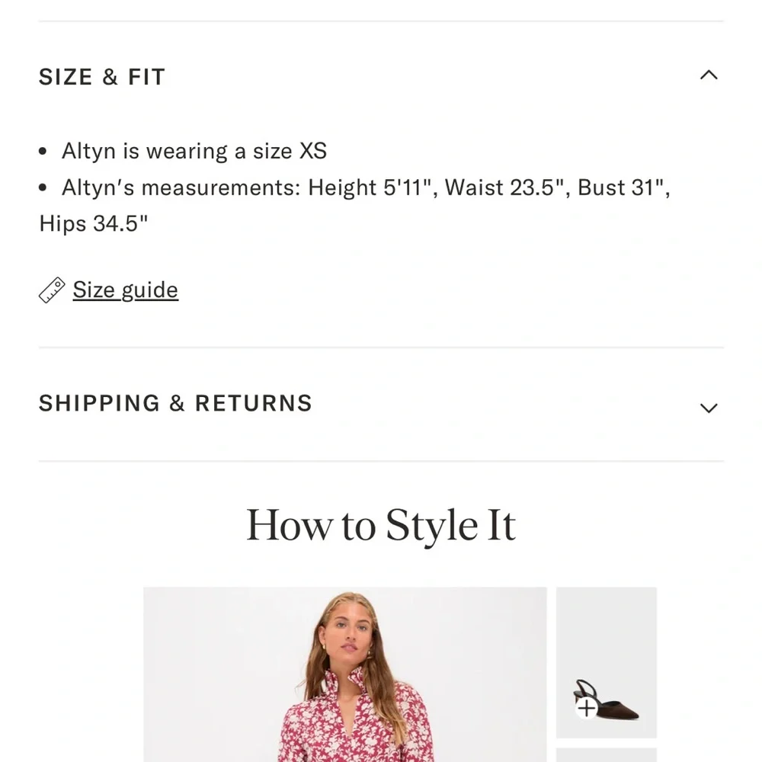Click the "Altyn is wearing a size XS" line
The image size is (762, 762).
(x=194, y=151)
